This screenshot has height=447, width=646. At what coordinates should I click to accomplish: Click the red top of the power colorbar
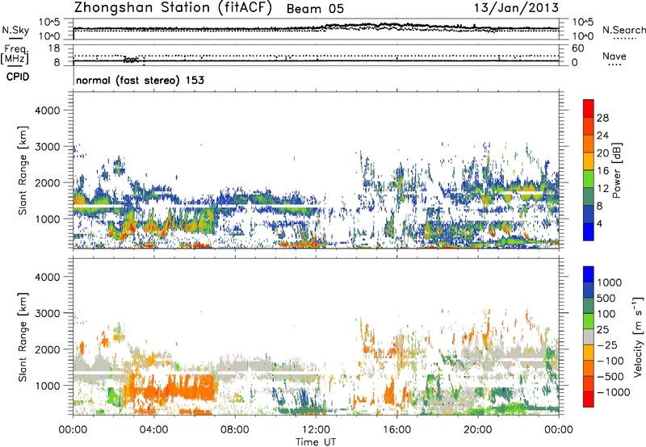pyautogui.click(x=589, y=107)
